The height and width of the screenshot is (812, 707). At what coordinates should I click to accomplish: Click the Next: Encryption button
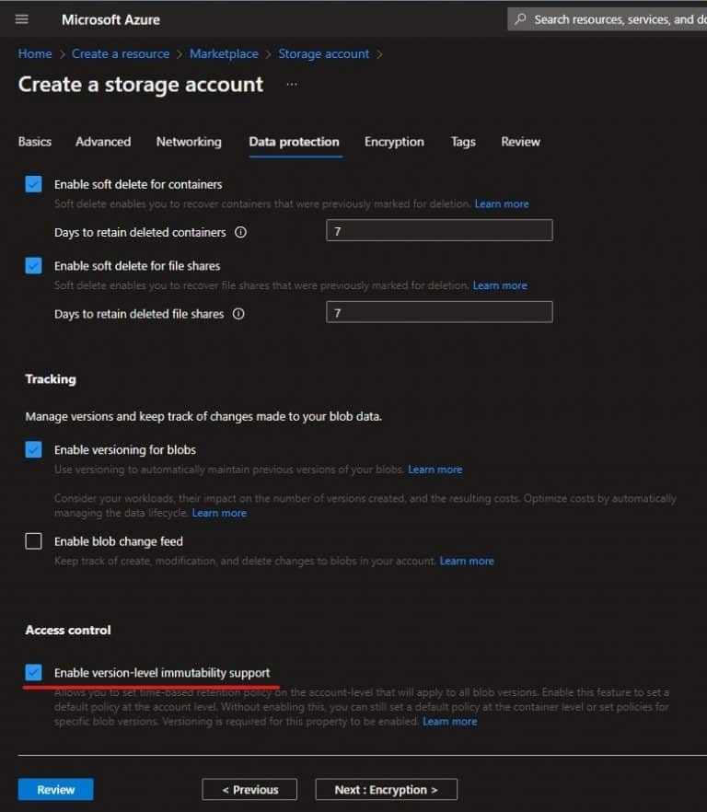coord(386,789)
